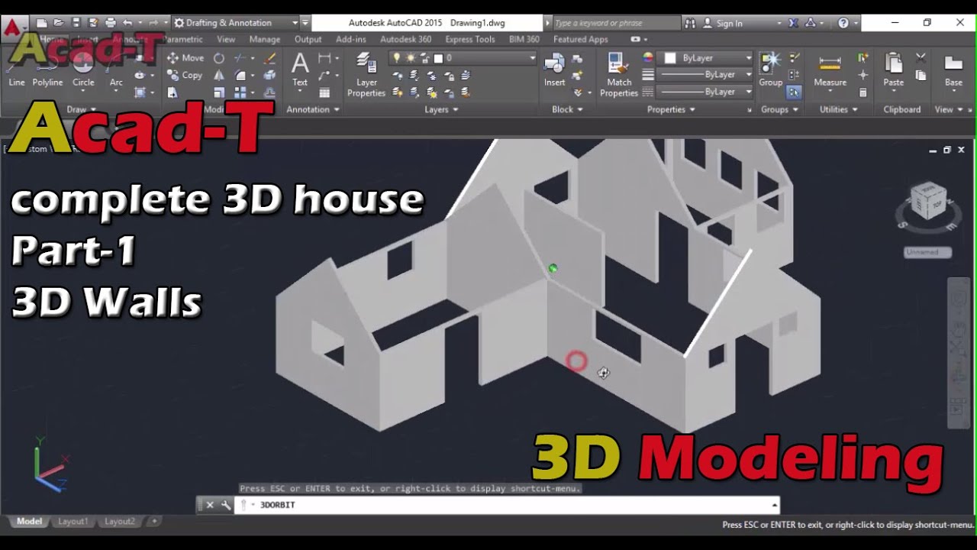Select the Copy tool in Modify panel
This screenshot has width=977, height=550.
tap(185, 75)
